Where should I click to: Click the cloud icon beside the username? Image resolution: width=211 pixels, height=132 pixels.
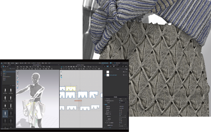pos(111,63)
